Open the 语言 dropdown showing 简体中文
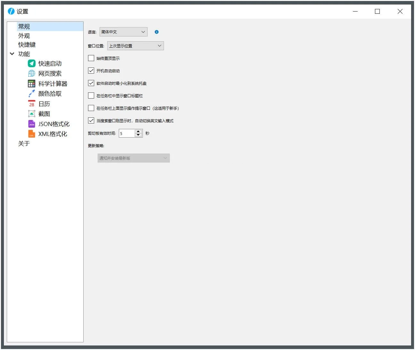415x350 pixels. point(123,32)
